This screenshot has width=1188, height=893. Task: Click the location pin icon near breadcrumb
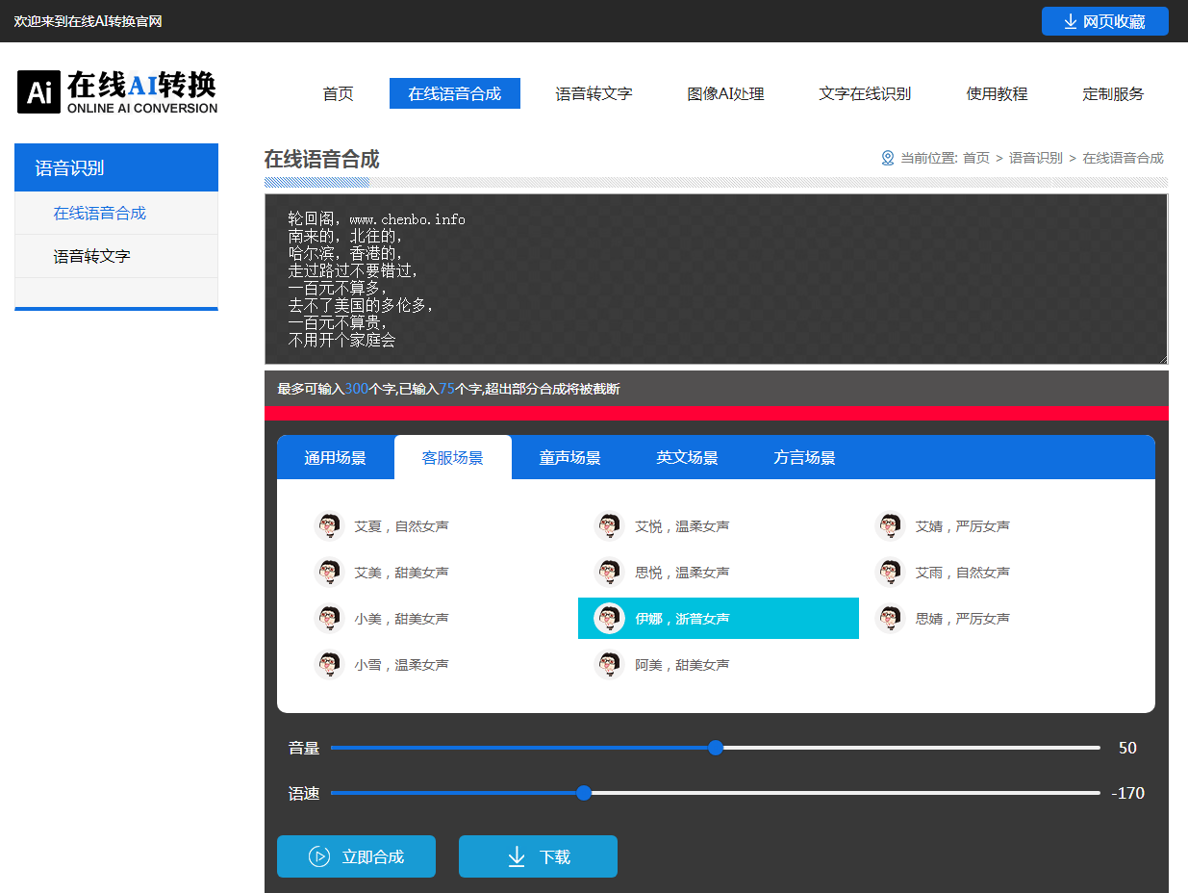click(x=888, y=158)
